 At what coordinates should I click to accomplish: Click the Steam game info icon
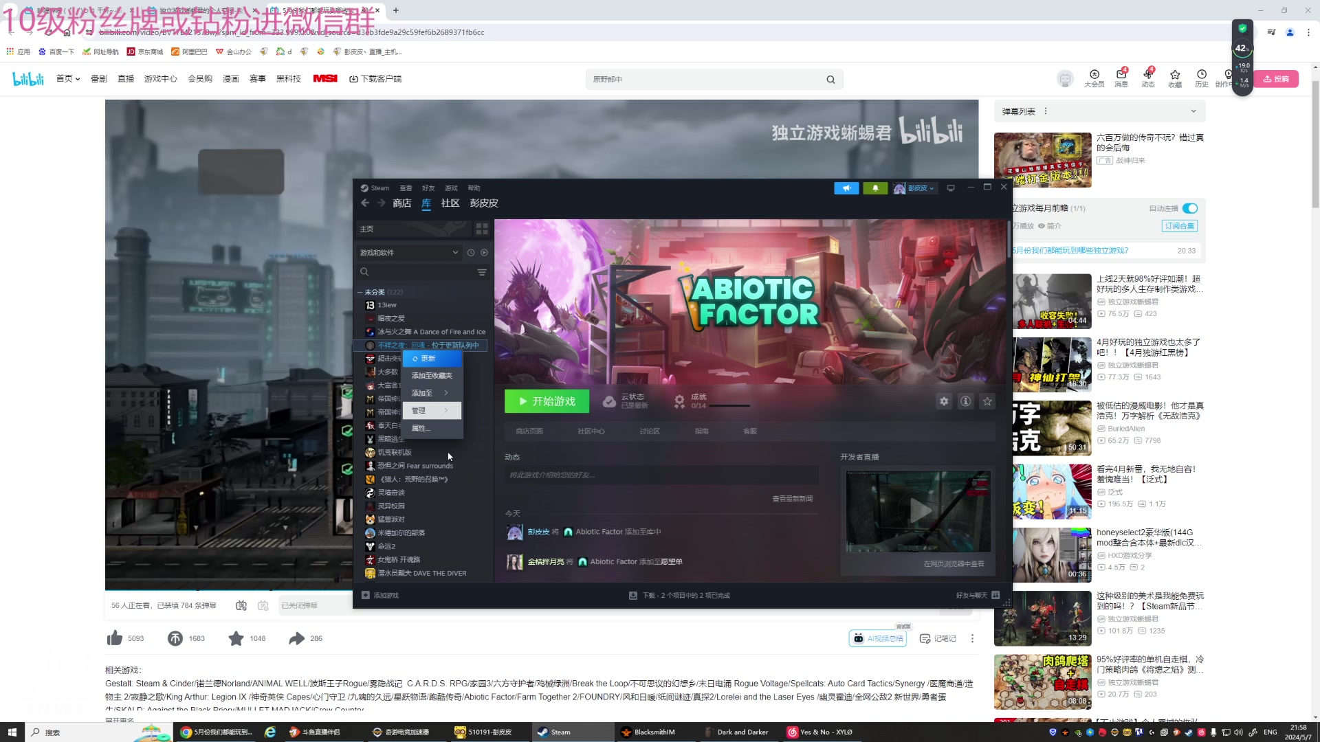click(966, 401)
